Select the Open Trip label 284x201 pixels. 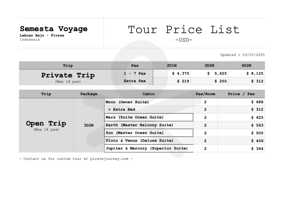click(46, 124)
